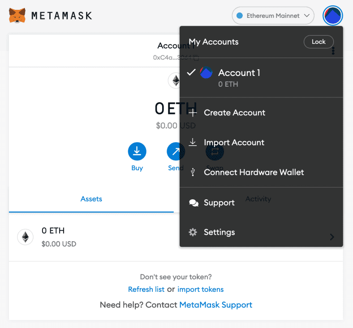Click the MetaMask fox logo
The width and height of the screenshot is (353, 328).
(17, 16)
